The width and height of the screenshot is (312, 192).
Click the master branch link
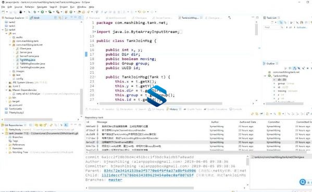click(115, 180)
